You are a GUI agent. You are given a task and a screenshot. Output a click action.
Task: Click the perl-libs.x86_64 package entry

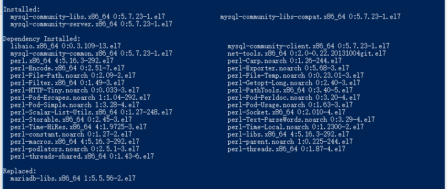click(288, 134)
